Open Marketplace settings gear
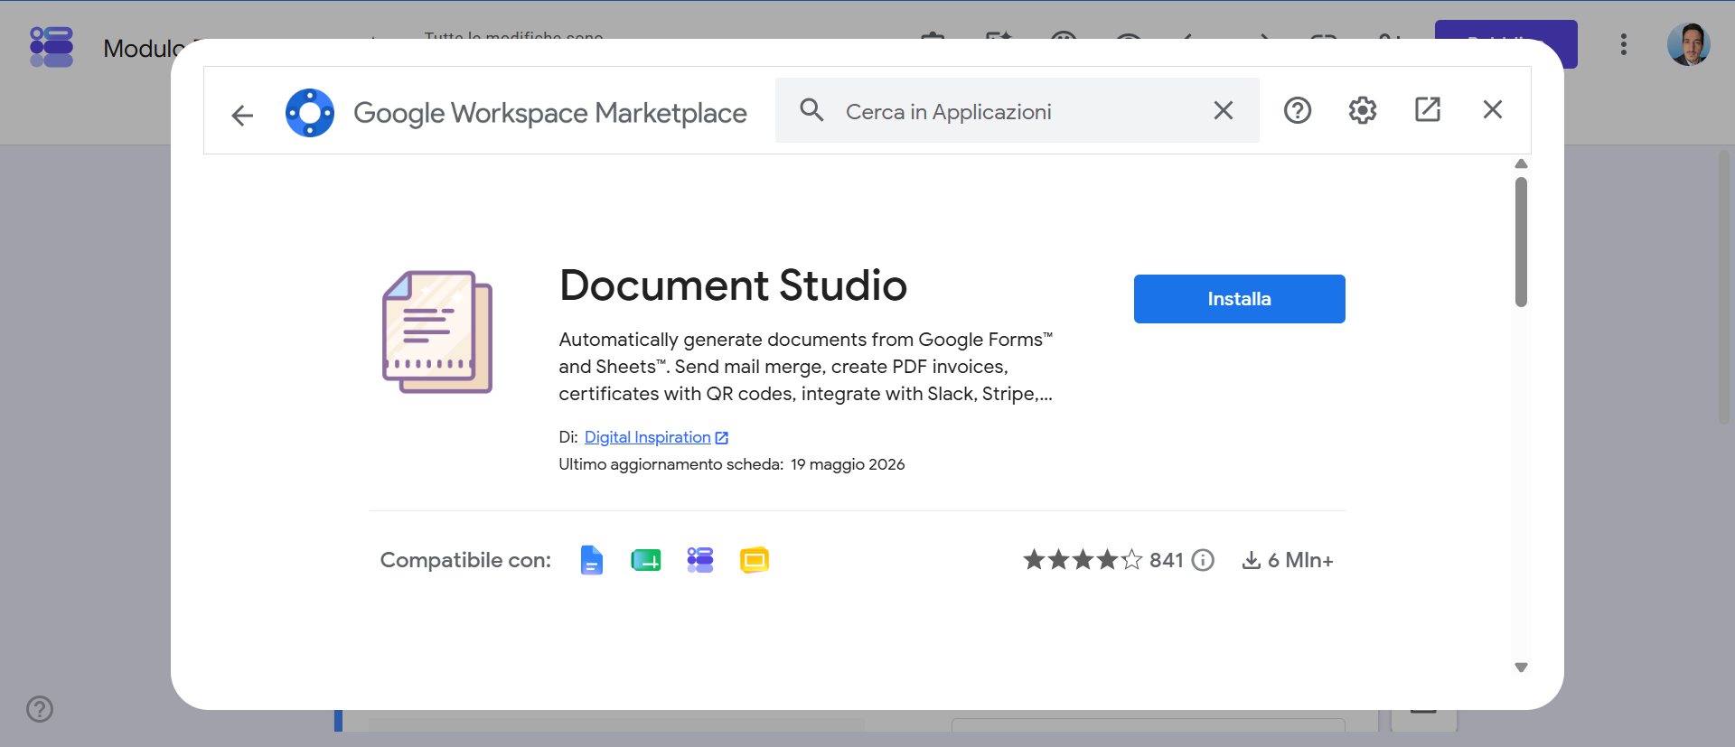The height and width of the screenshot is (747, 1735). point(1363,110)
